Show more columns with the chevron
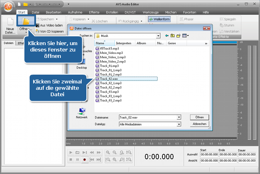 pos(206,43)
